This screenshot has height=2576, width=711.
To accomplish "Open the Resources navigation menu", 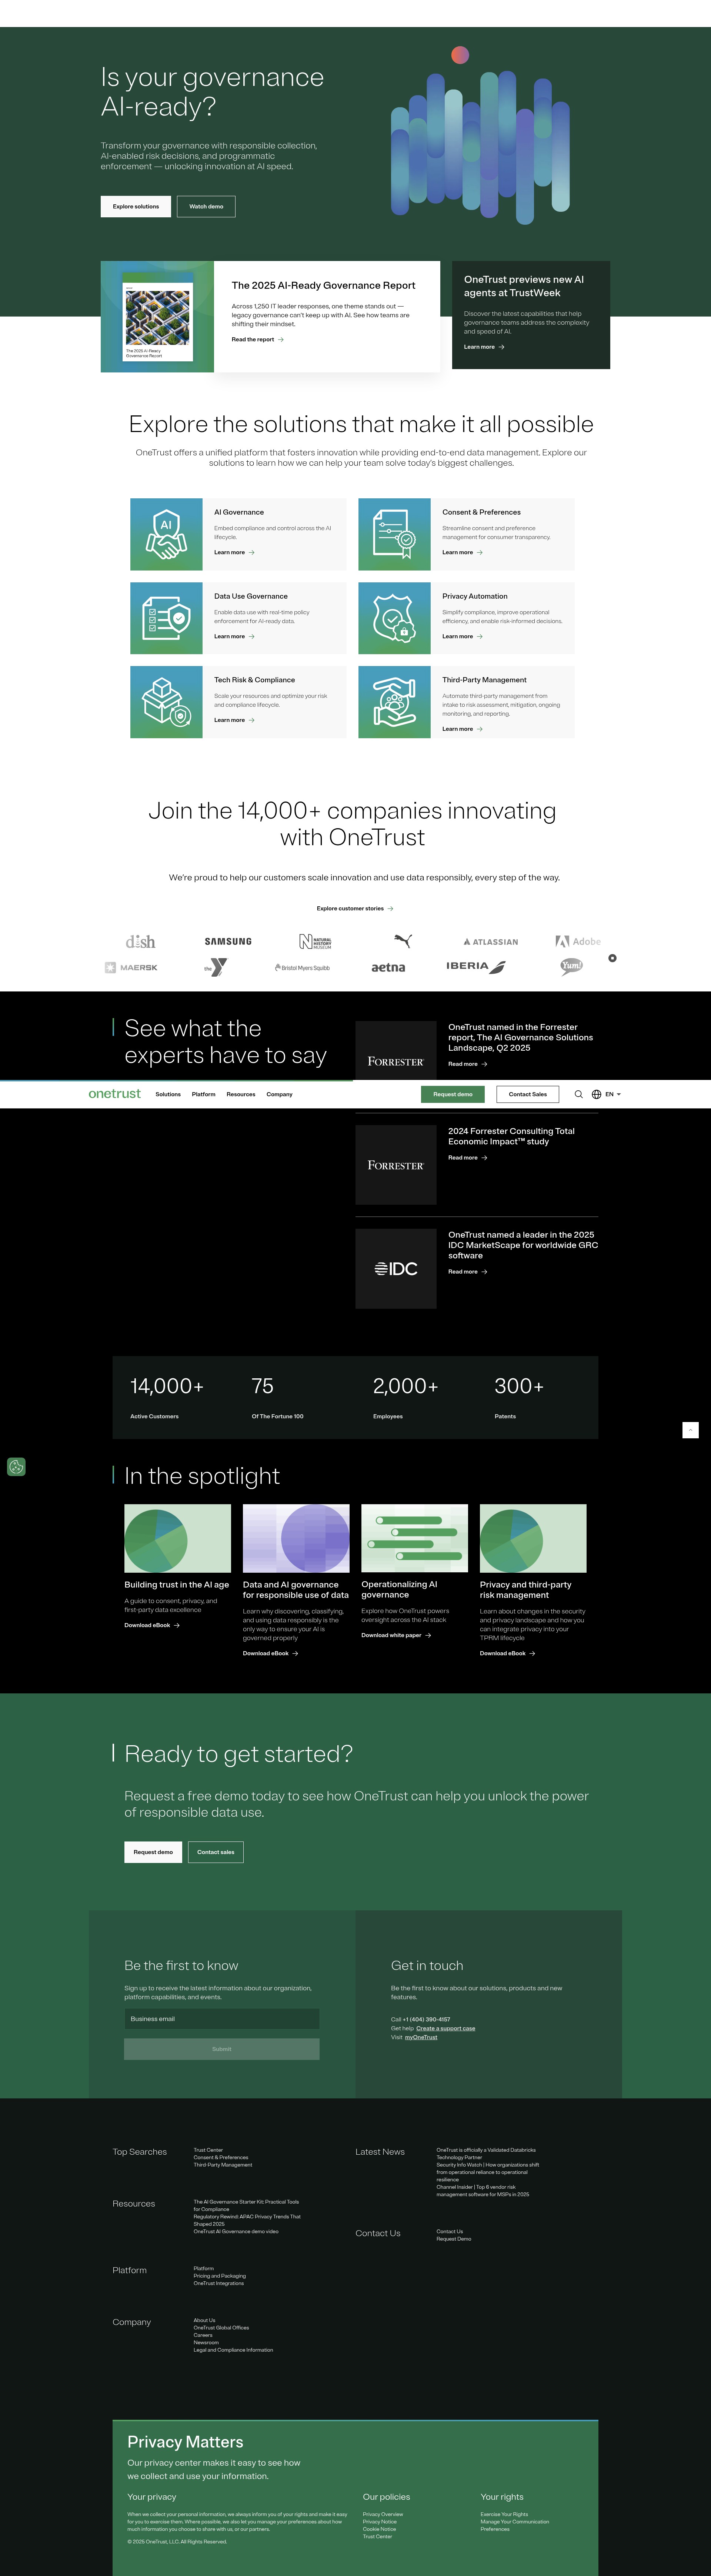I will pos(241,1094).
